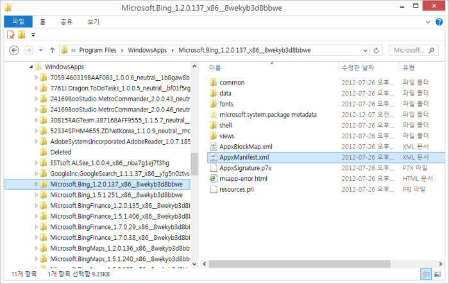Viewport: 449px width, 284px height.
Task: Select microsoft.system.package.metadata folder icon
Action: [x=213, y=115]
